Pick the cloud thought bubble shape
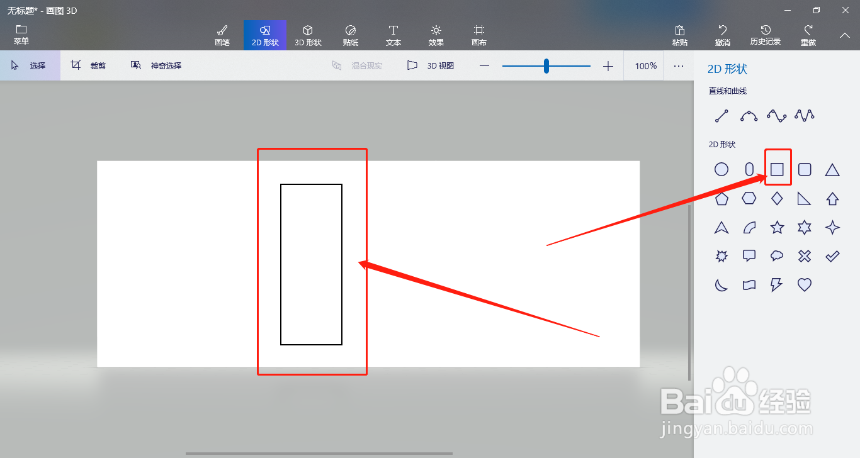This screenshot has height=458, width=860. (777, 256)
